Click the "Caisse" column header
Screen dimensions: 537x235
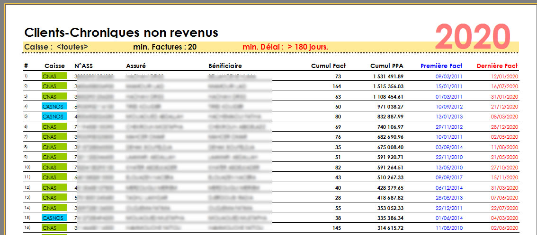pyautogui.click(x=54, y=66)
